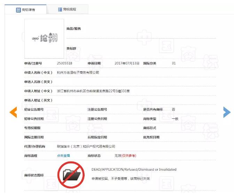
Task: Click the trademark logo thumbnail image
Action: click(44, 39)
